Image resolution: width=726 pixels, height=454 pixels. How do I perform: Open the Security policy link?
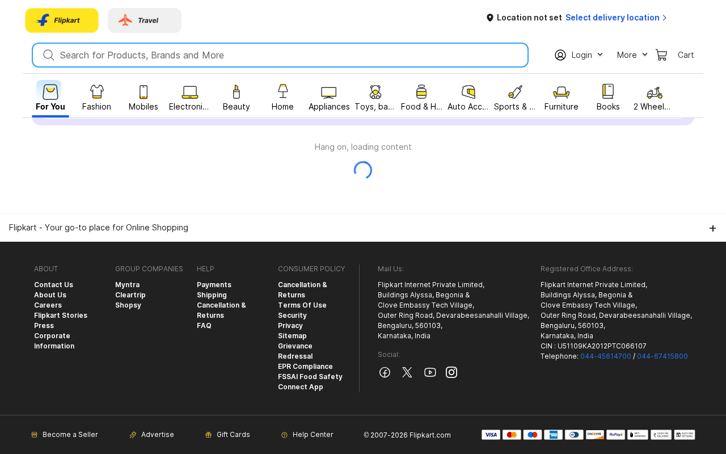pyautogui.click(x=292, y=316)
